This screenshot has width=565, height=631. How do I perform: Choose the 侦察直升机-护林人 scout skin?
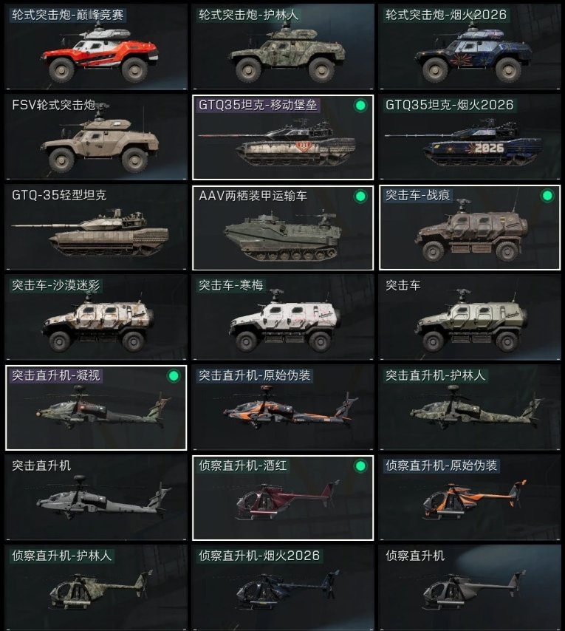pyautogui.click(x=96, y=587)
